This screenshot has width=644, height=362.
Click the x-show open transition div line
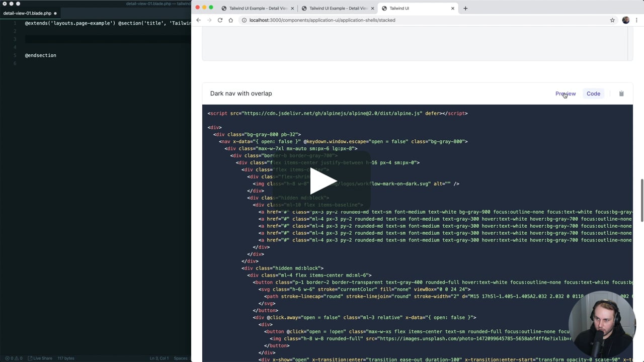tap(445, 359)
